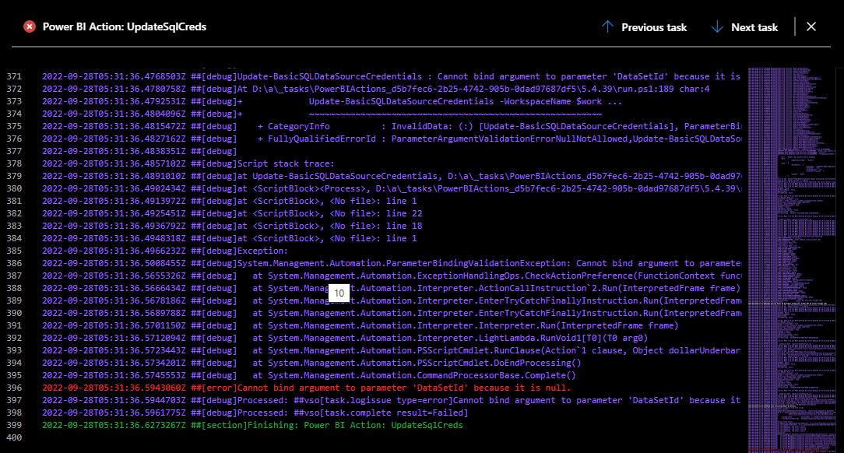Click the log minimap overview on the right
Image resolution: width=844 pixels, height=453 pixels.
pyautogui.click(x=791, y=259)
